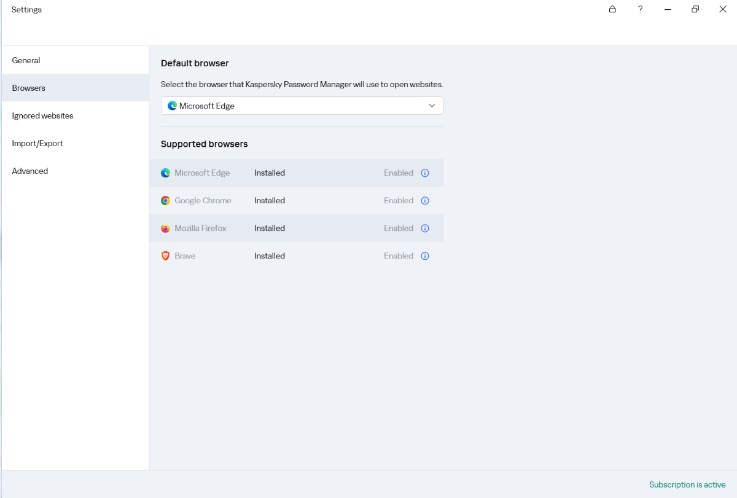Click the Mozilla Firefox logo icon

point(165,228)
